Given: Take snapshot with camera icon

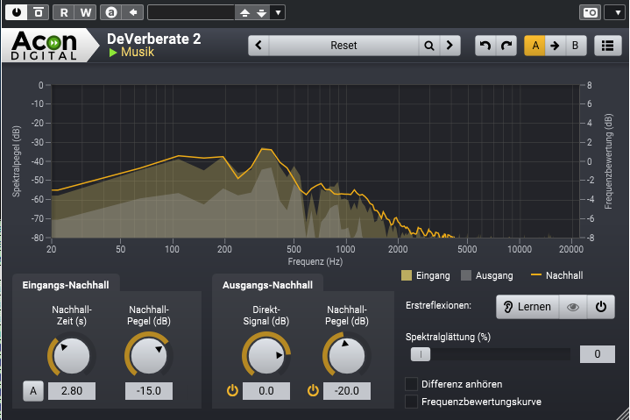Looking at the screenshot, I should click(x=590, y=12).
